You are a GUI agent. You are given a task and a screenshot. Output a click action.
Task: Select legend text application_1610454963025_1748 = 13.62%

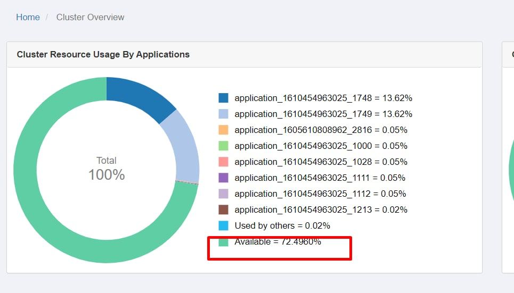coord(323,98)
